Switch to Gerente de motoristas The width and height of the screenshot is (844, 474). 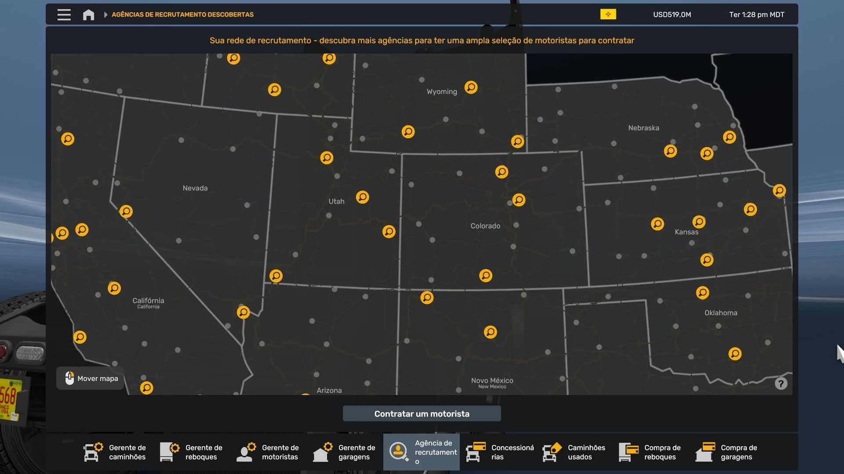click(x=268, y=452)
